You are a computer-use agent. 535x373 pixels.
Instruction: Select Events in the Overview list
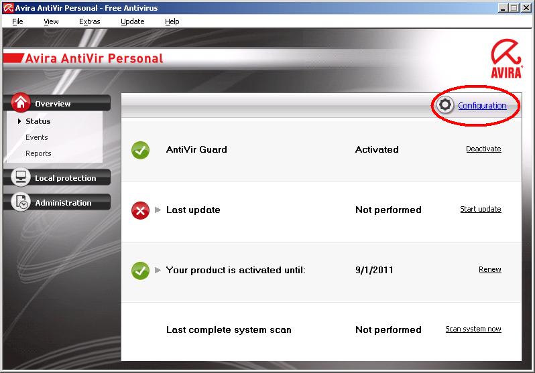pos(37,137)
